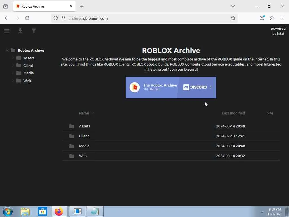Click the Discord join banner

171,88
